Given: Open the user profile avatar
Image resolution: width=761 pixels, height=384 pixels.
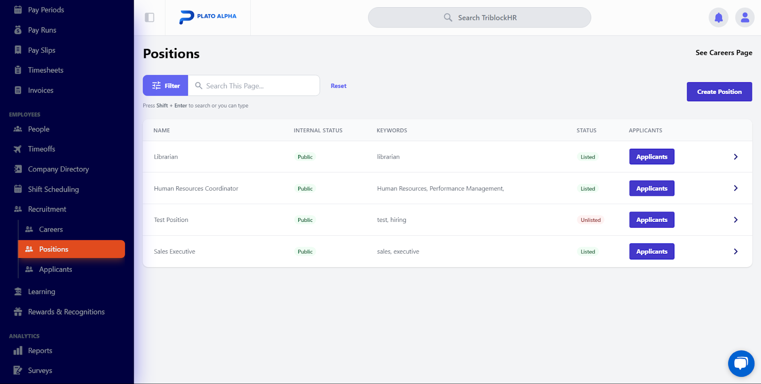Looking at the screenshot, I should click(745, 18).
